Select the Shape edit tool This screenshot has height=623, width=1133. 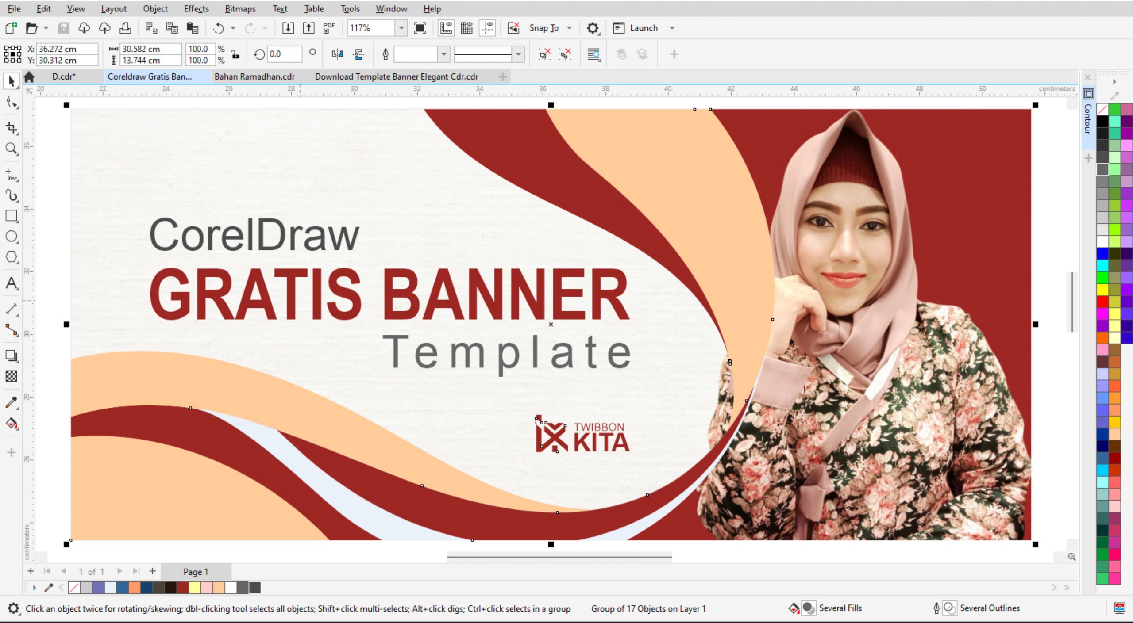click(12, 103)
